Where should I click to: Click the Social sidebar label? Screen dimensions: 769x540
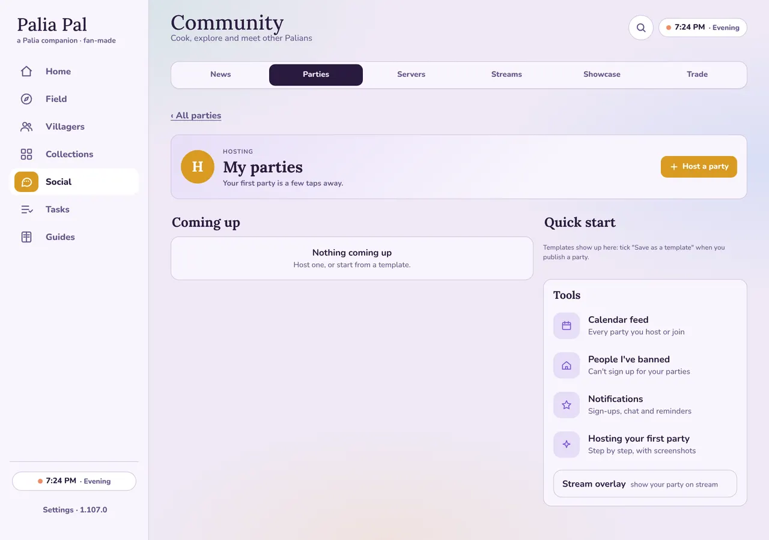tap(58, 182)
